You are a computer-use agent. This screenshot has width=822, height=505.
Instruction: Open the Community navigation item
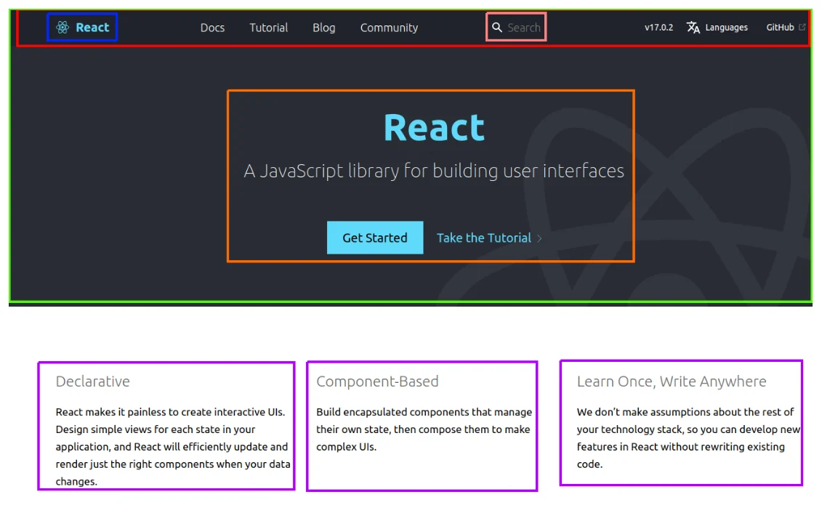(389, 28)
